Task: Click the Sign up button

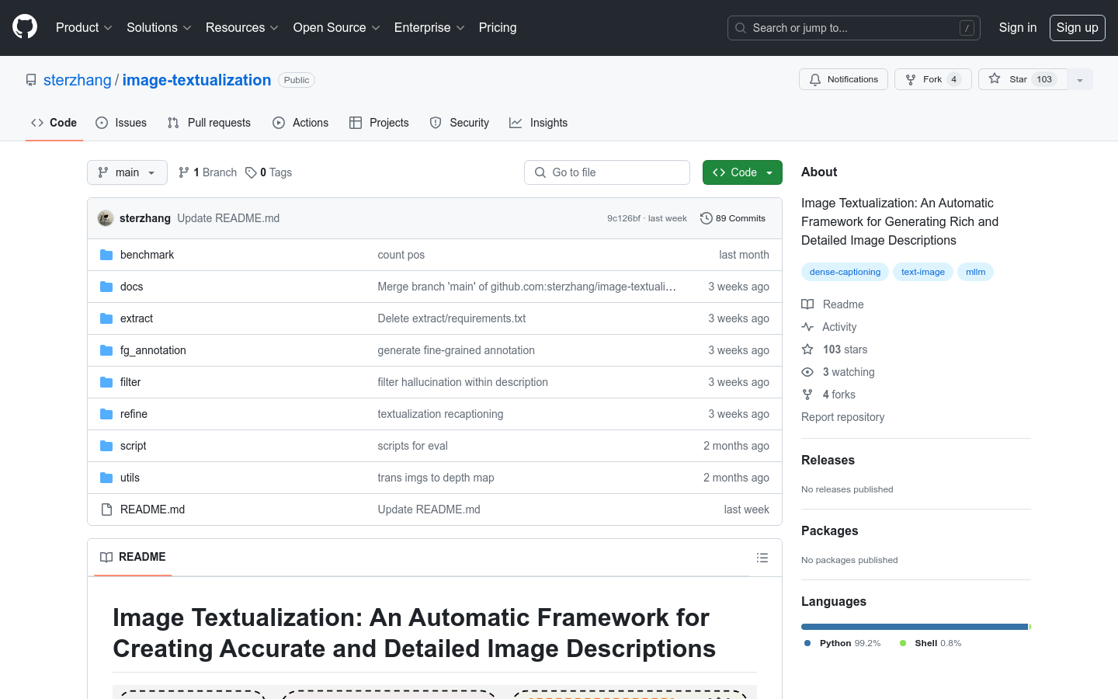Action: [x=1078, y=28]
